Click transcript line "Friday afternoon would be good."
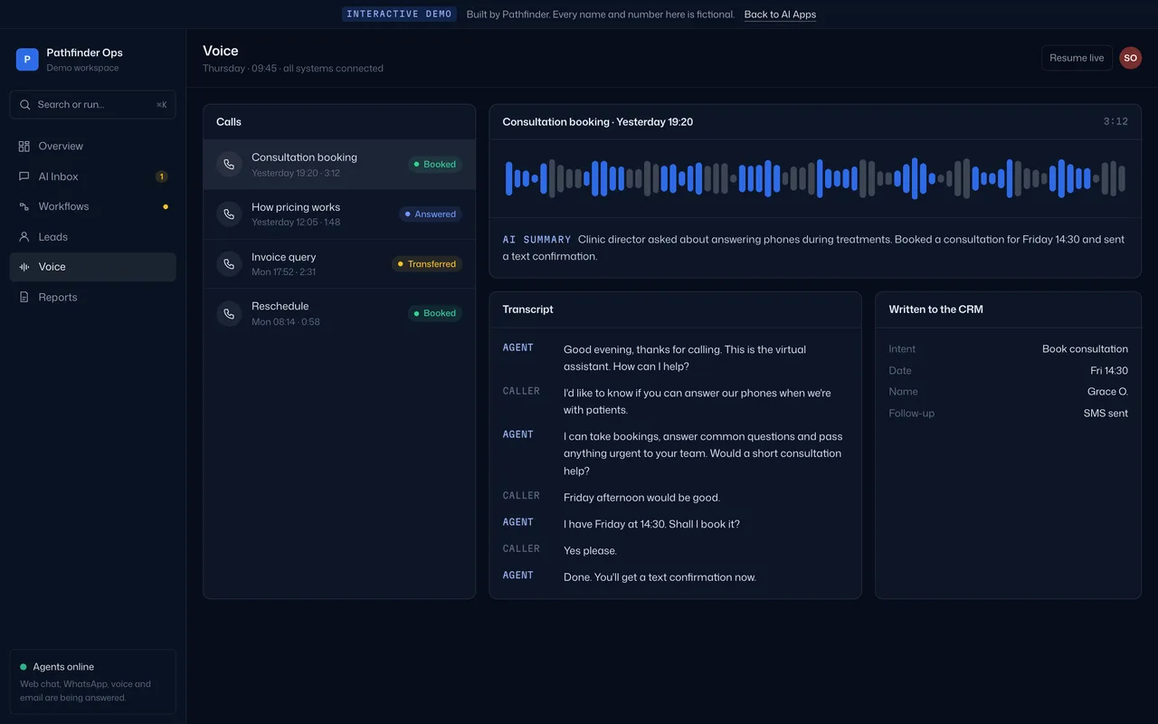Screen dimensions: 1158x724 tap(641, 498)
